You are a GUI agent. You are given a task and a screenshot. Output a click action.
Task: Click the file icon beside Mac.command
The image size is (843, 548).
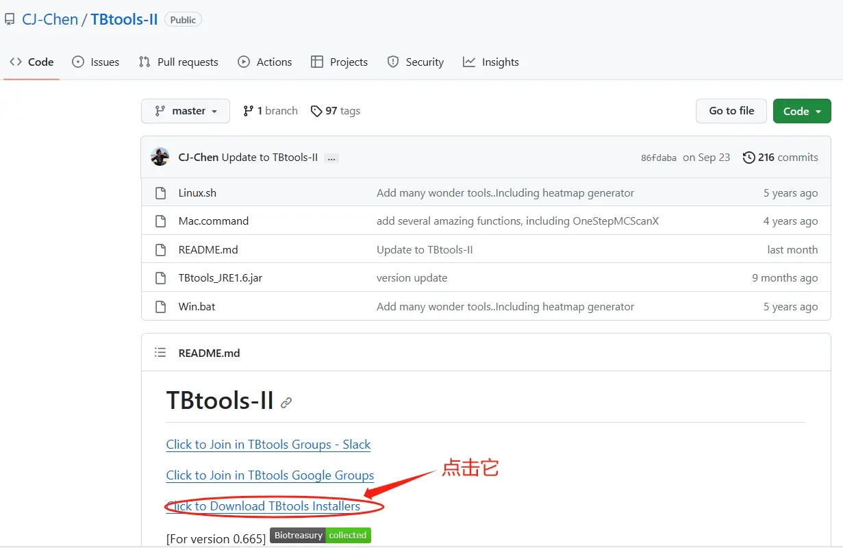pyautogui.click(x=160, y=221)
